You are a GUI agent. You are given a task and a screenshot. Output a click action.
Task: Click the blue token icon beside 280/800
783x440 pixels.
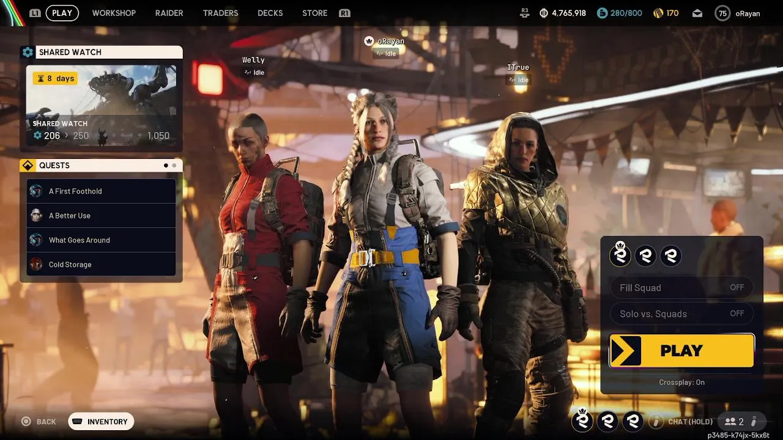pos(602,13)
